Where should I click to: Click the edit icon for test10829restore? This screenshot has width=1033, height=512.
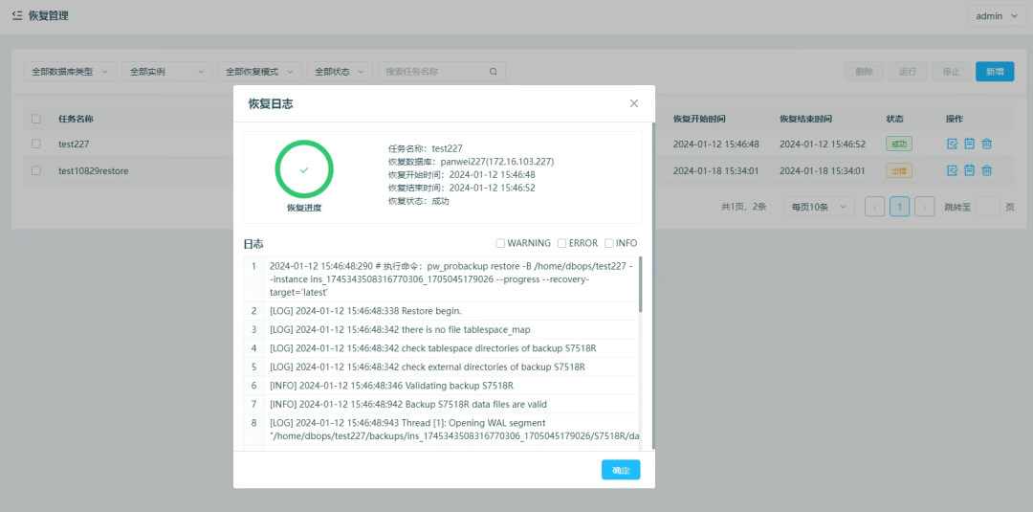tap(952, 170)
